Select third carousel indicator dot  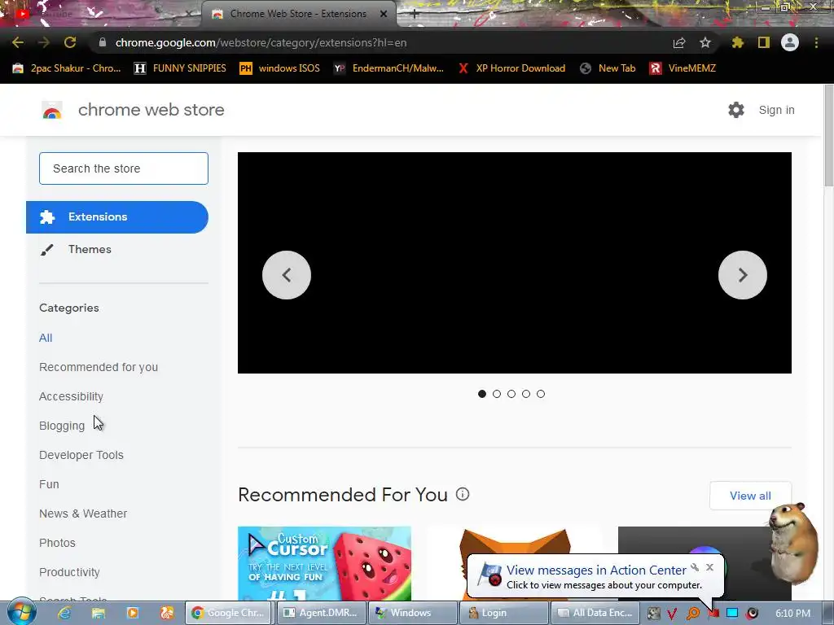[511, 394]
